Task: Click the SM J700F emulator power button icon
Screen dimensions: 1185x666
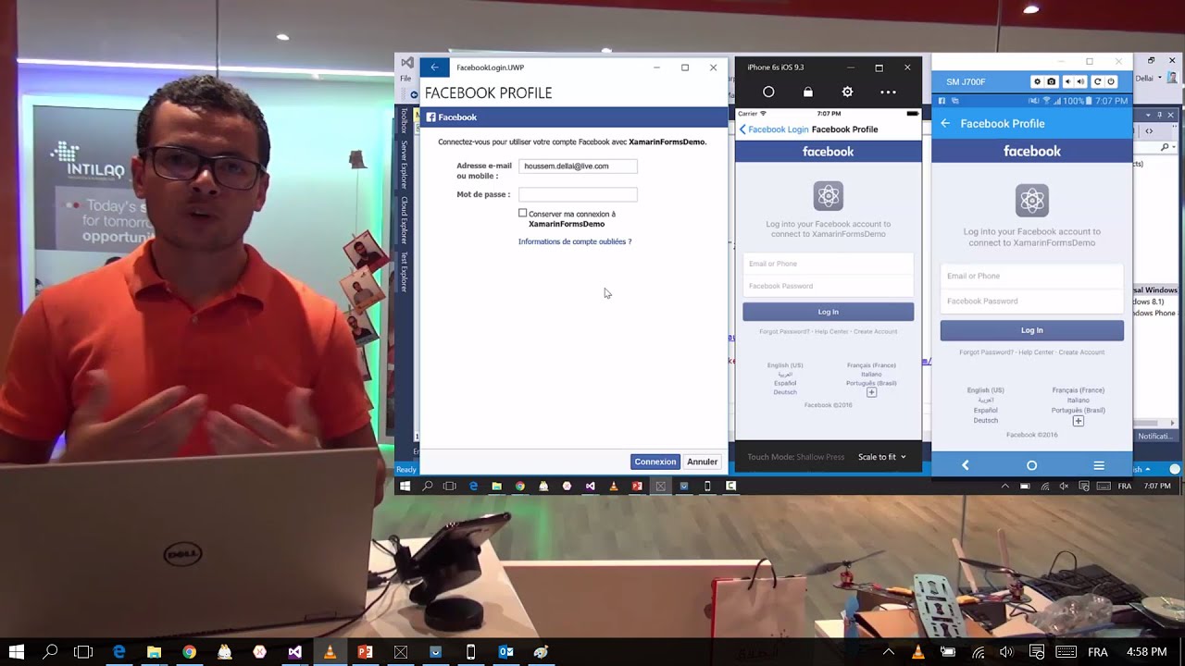Action: pyautogui.click(x=1111, y=81)
